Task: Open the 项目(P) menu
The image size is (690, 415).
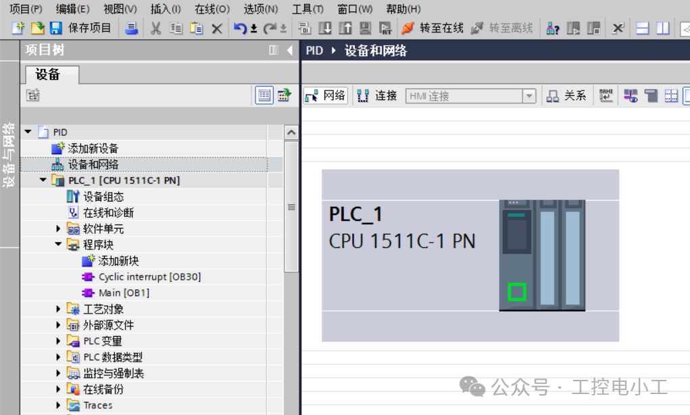Action: click(26, 9)
